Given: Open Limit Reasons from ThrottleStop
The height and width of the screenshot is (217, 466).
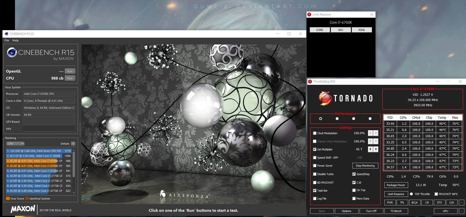Looking at the screenshot, I should tap(396, 194).
